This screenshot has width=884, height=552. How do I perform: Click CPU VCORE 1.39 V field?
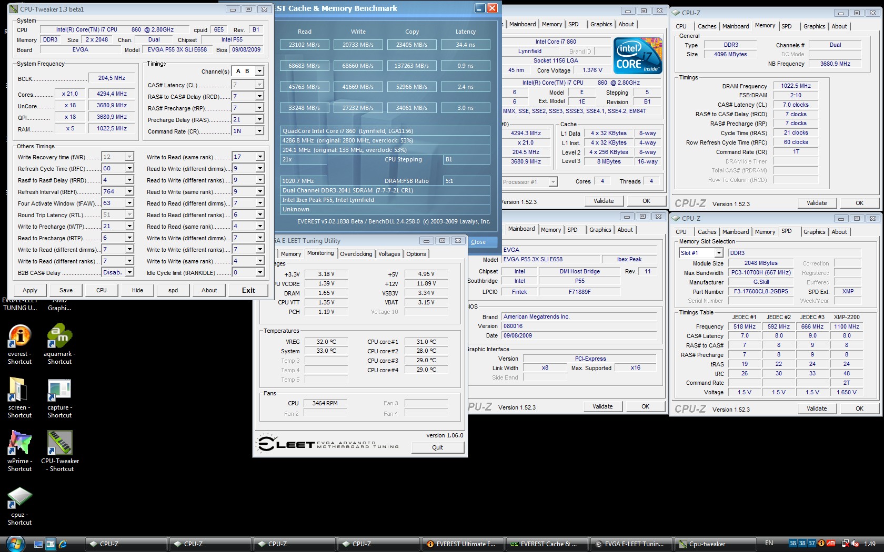click(326, 283)
